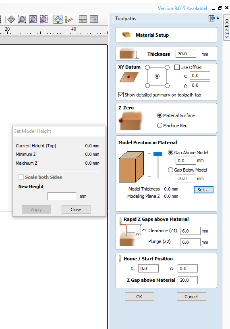Uncheck Show detailed summary on toolpath tab
This screenshot has height=329, width=230.
(121, 94)
